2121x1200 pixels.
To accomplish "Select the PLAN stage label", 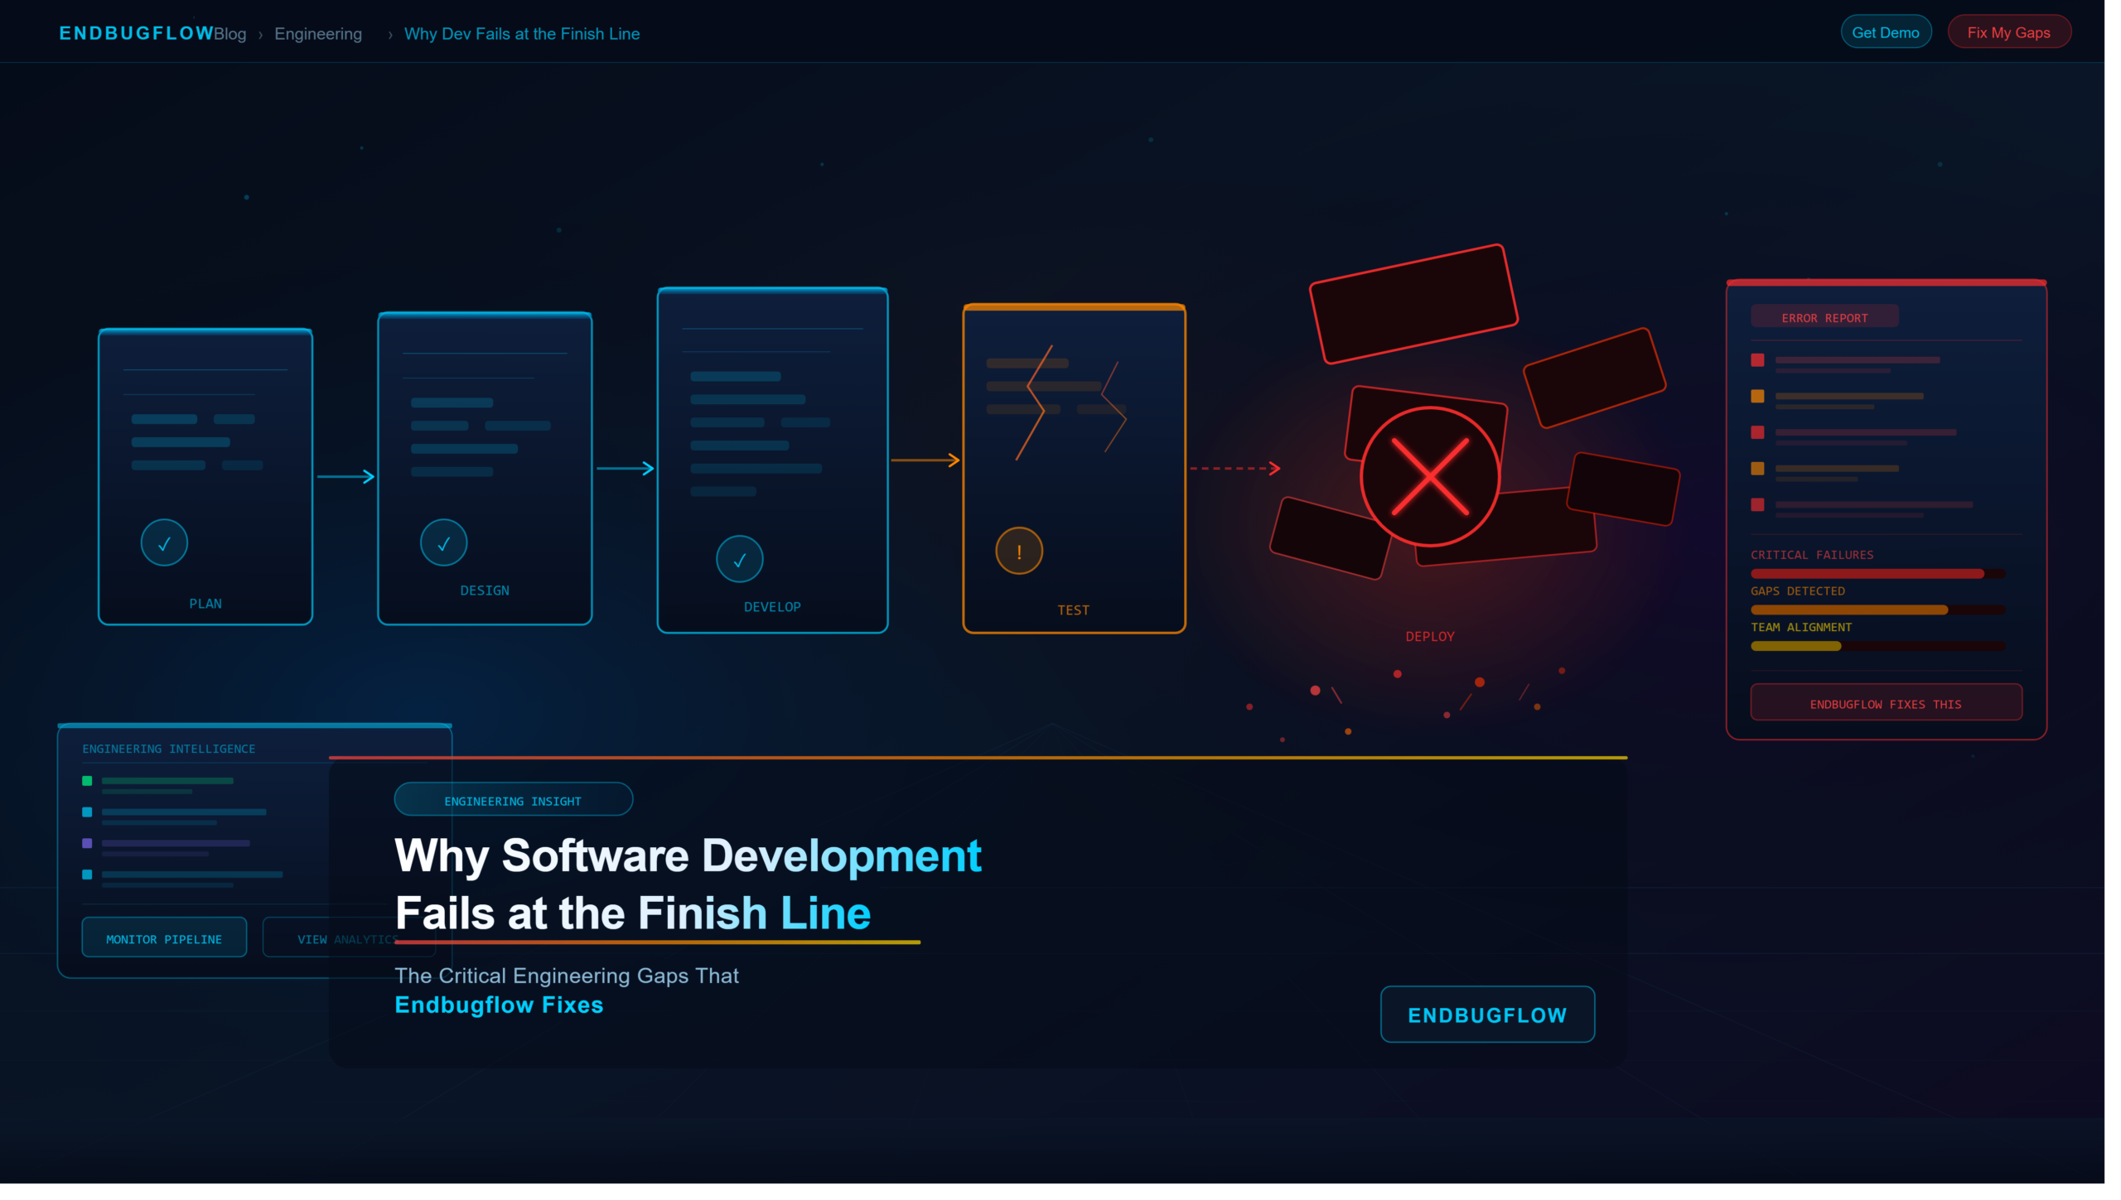I will 205,604.
